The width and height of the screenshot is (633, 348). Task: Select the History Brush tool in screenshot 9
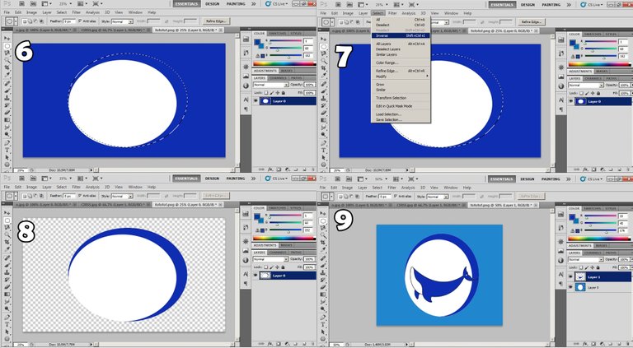click(x=323, y=281)
